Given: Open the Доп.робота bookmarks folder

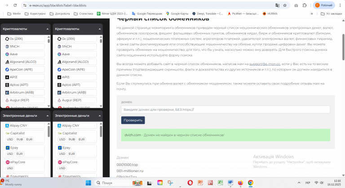Looking at the screenshot, I should [x=60, y=13].
